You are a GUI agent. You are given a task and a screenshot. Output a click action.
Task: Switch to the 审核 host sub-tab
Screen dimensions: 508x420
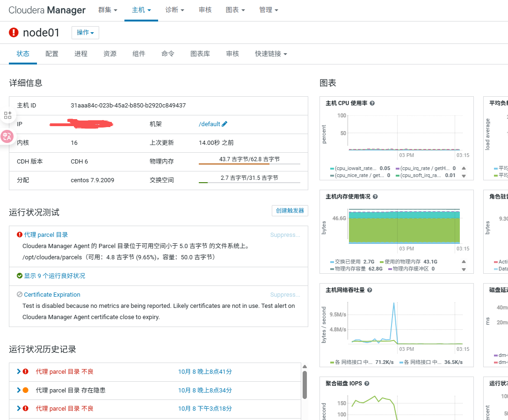pos(232,54)
